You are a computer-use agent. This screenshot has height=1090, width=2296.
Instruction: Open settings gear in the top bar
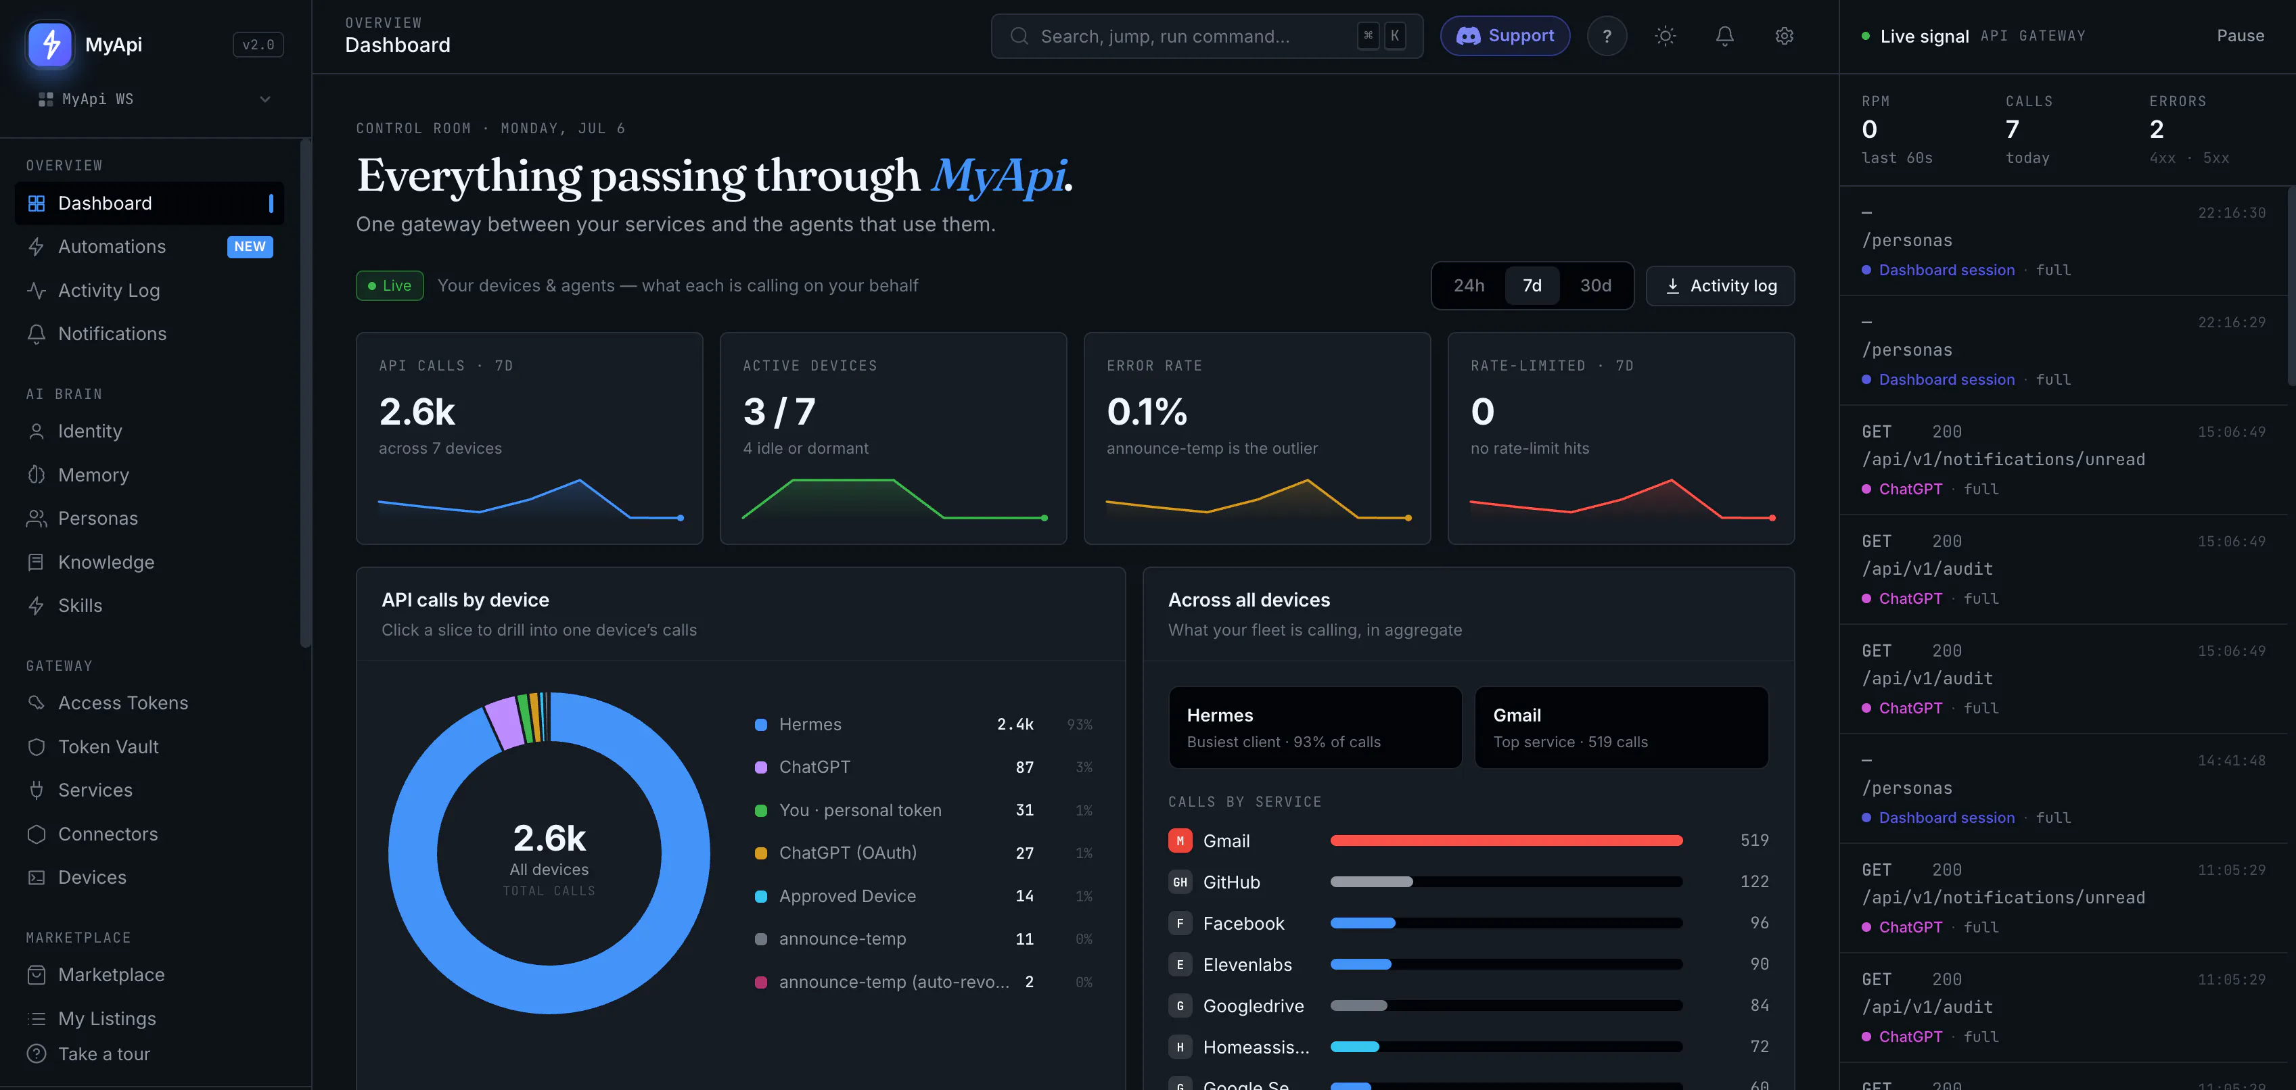point(1783,37)
